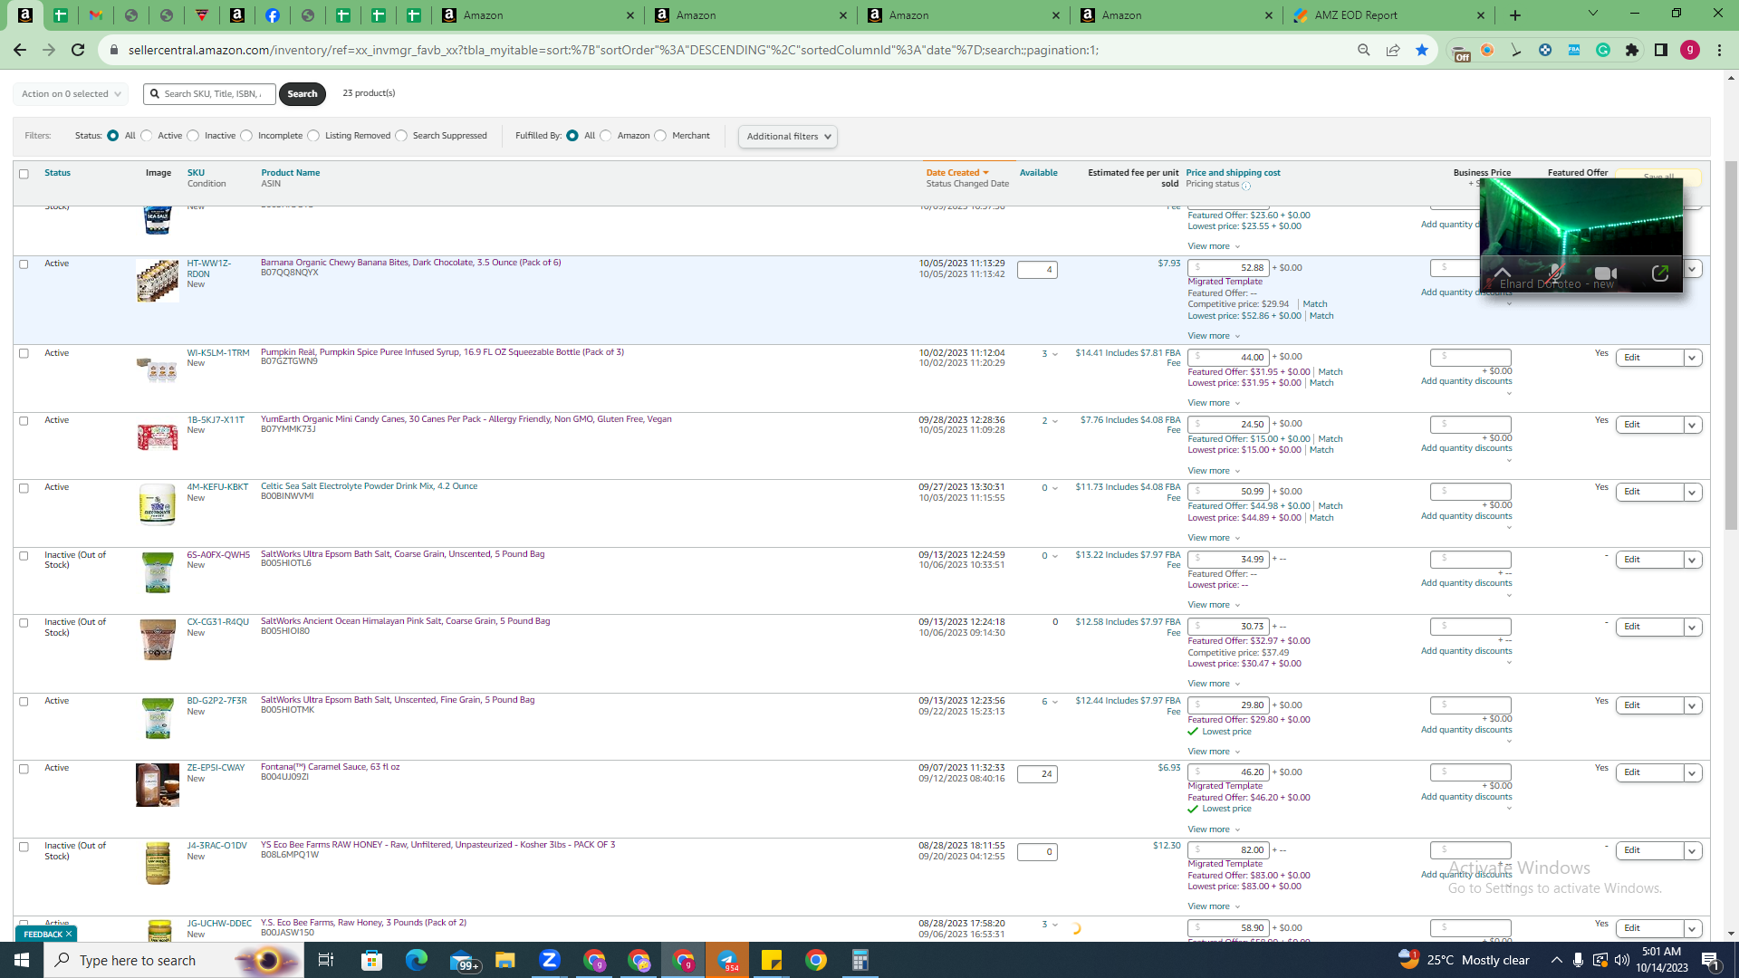Click the share page icon in address bar

1393,50
